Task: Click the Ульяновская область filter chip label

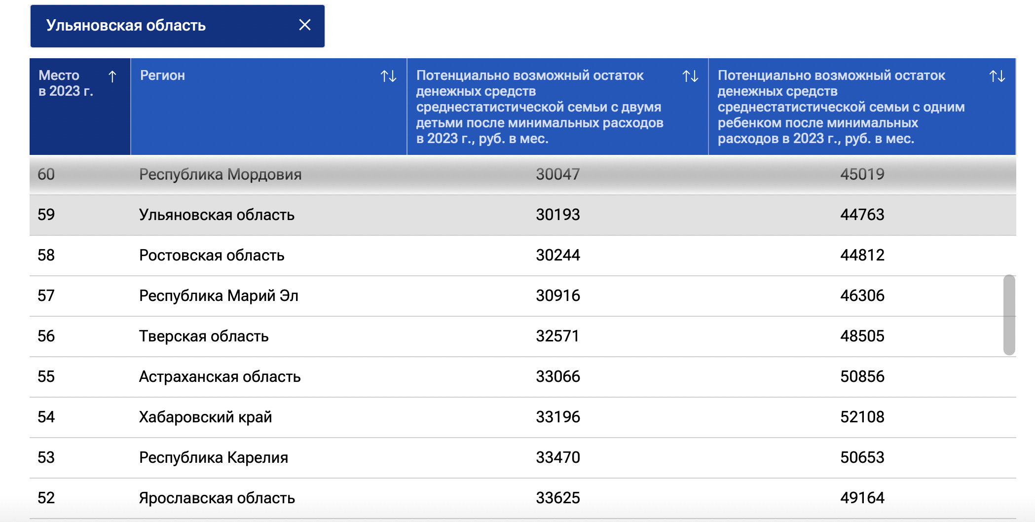Action: pos(126,26)
